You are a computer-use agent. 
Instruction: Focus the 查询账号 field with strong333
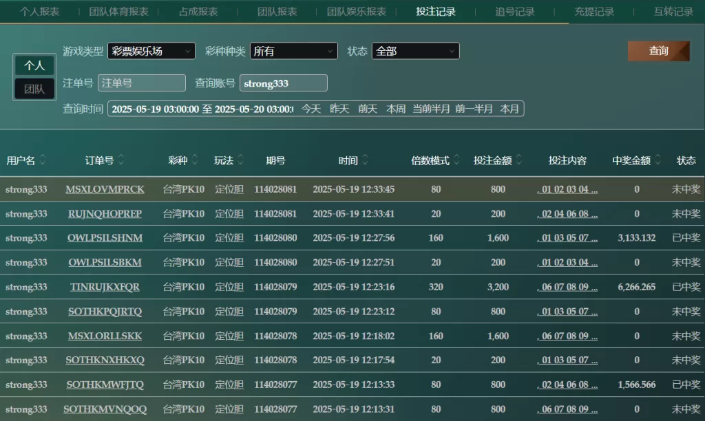tap(283, 83)
